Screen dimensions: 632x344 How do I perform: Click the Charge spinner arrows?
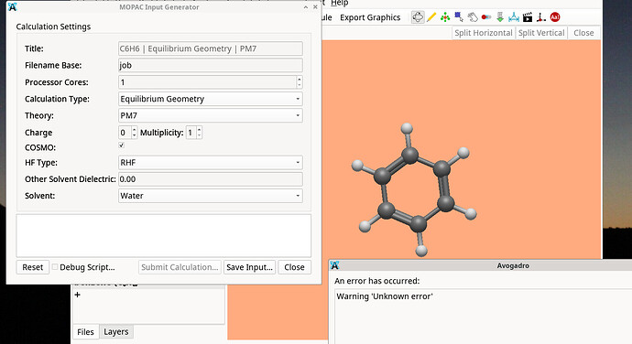pos(135,133)
